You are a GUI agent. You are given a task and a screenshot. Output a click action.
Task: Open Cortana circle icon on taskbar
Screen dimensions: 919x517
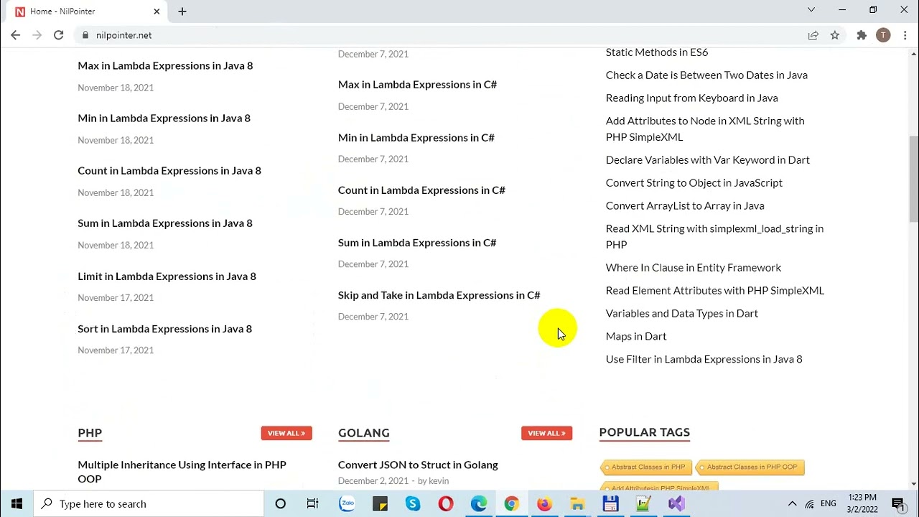coord(281,503)
